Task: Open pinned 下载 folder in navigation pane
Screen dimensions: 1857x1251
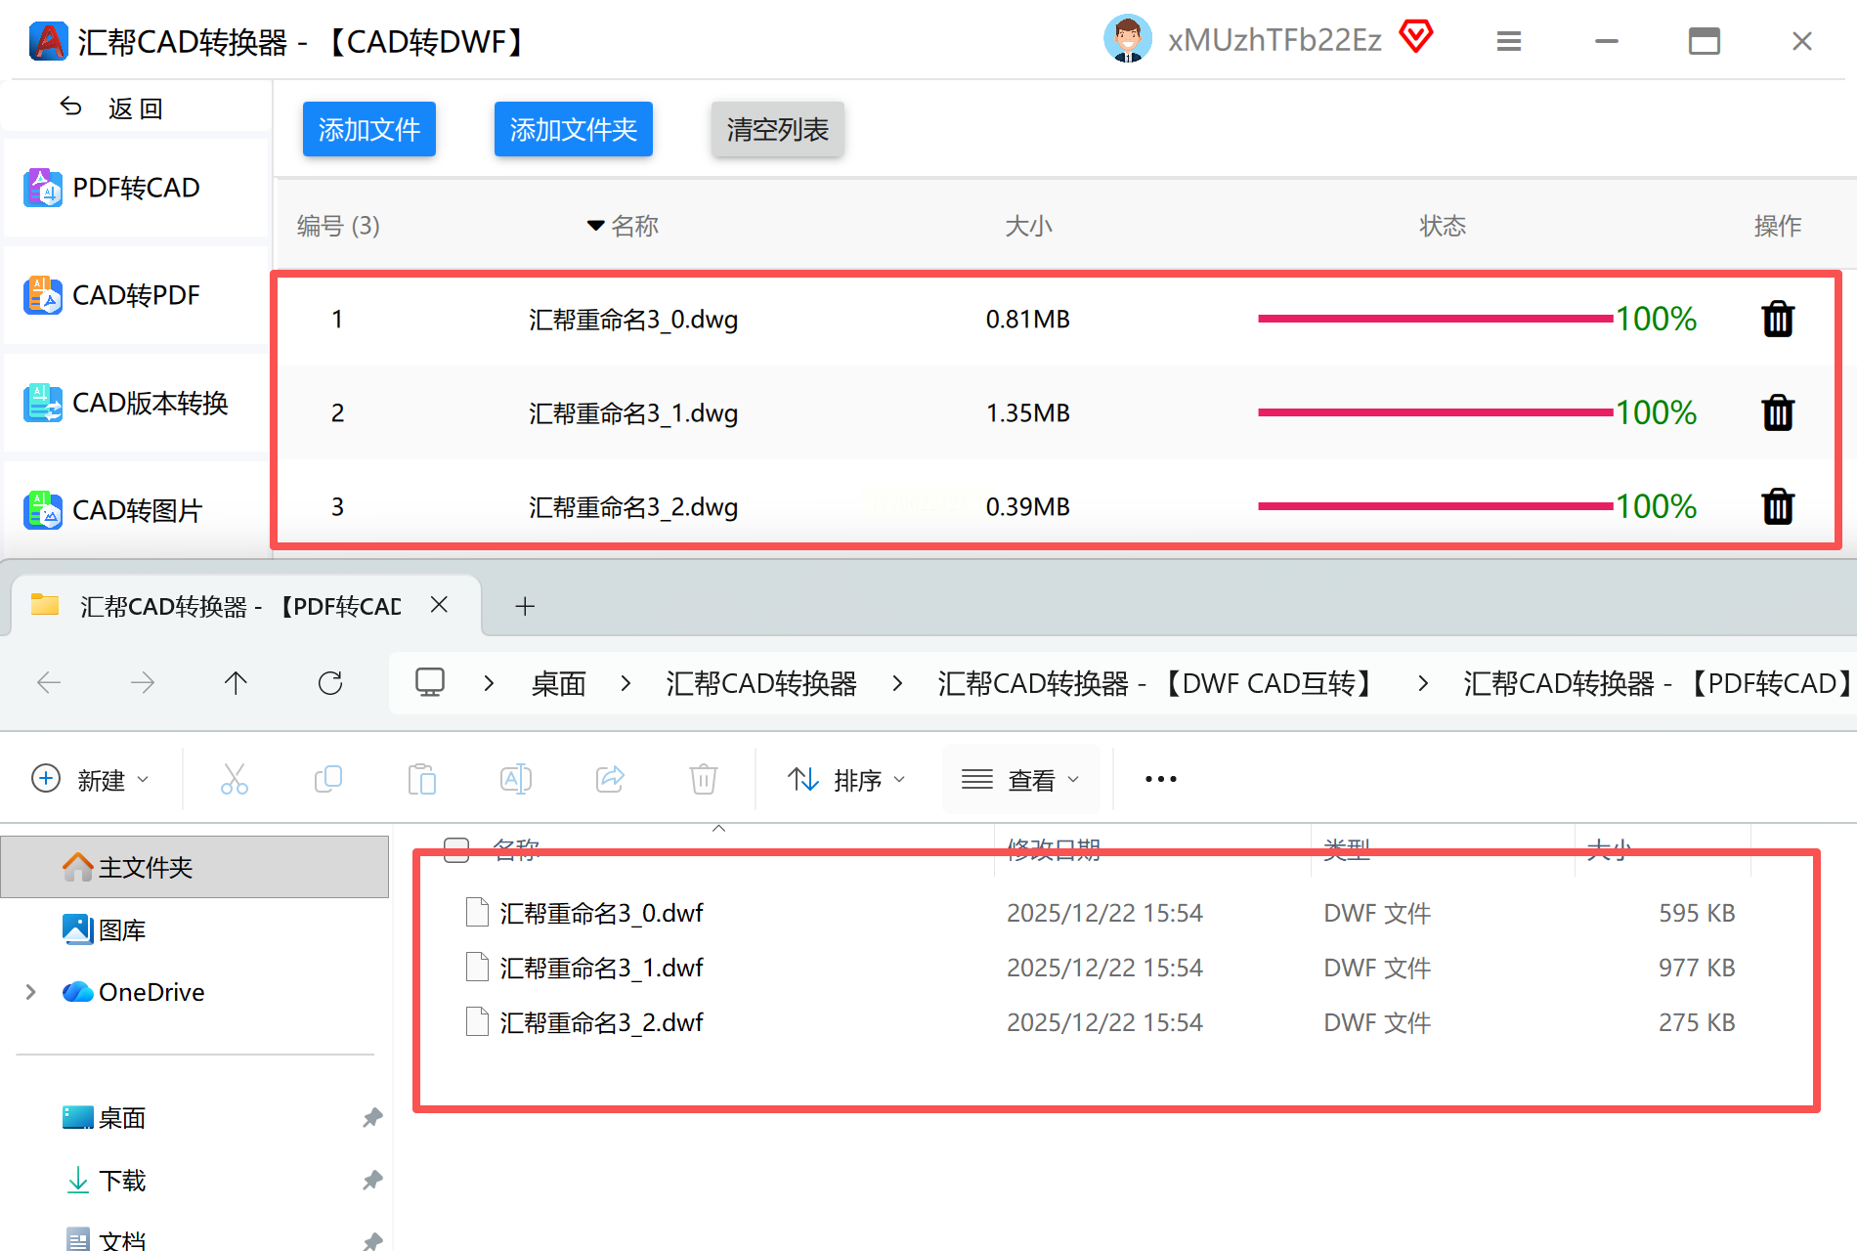Action: click(x=106, y=1180)
